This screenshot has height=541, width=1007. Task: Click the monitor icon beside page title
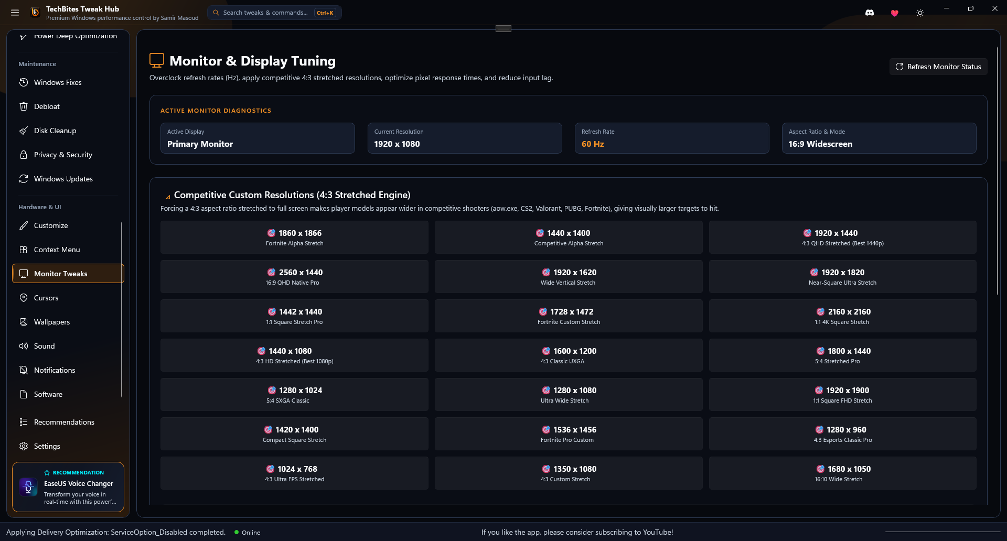point(157,60)
